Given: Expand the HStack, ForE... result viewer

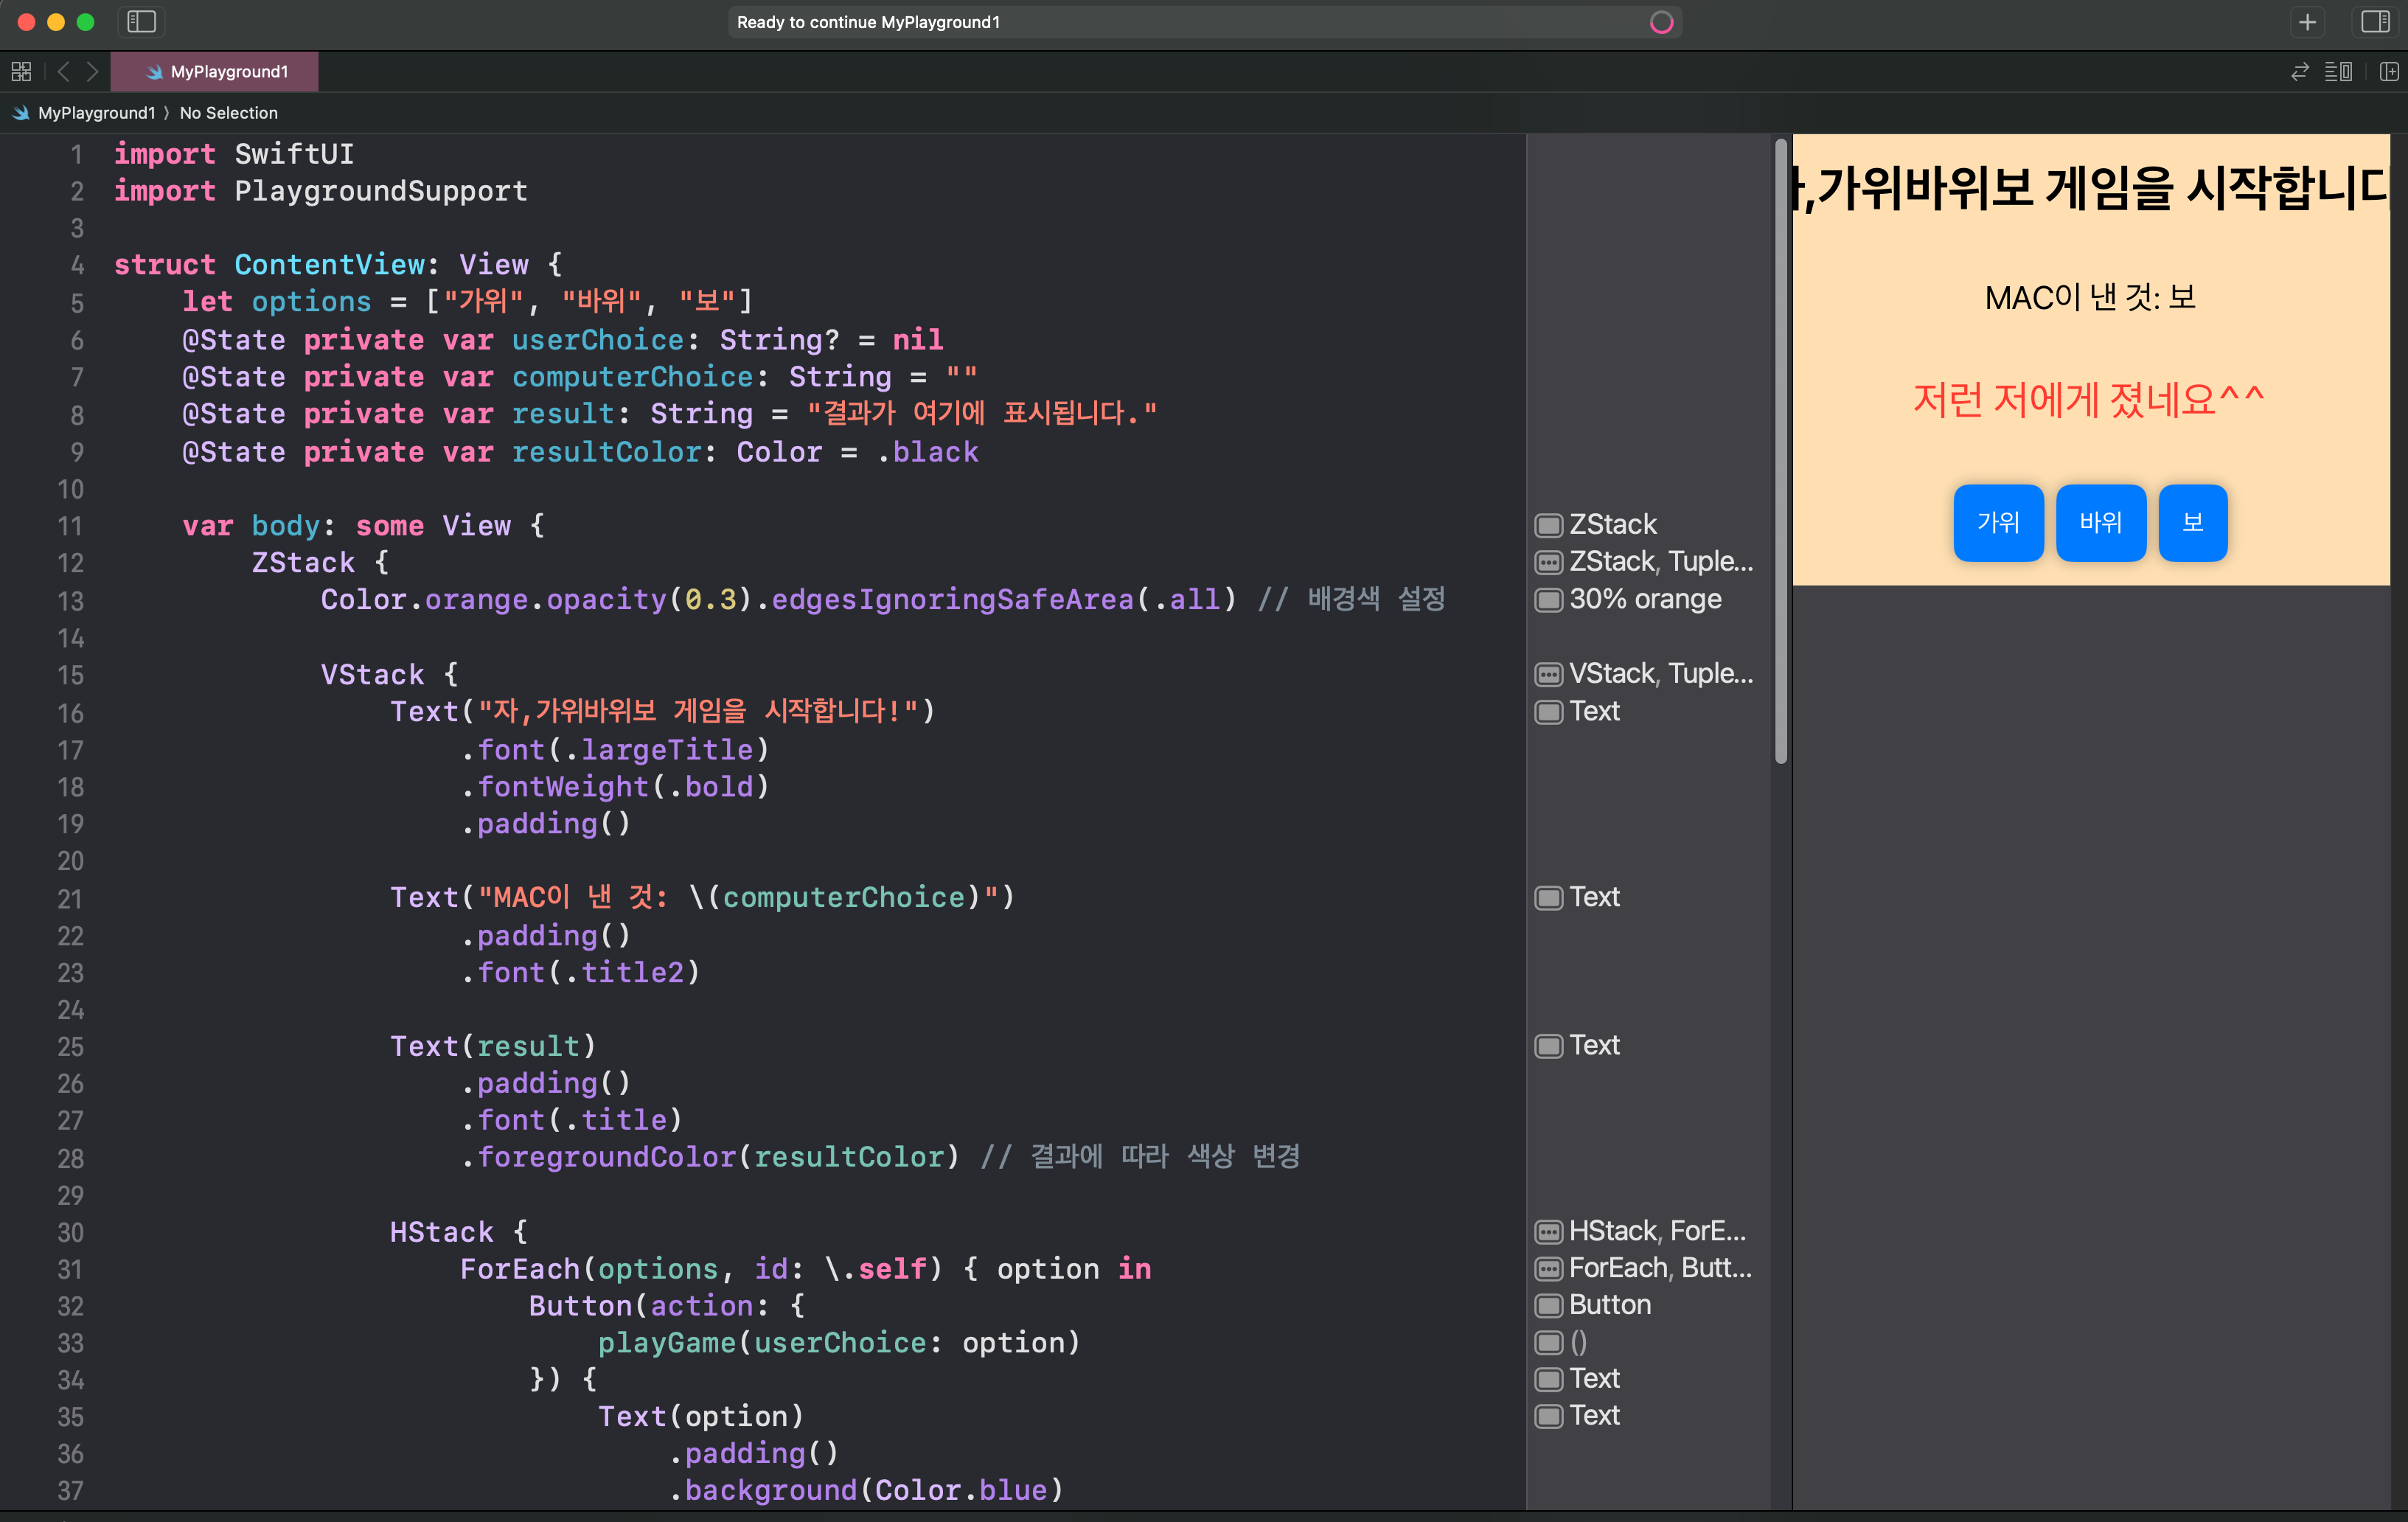Looking at the screenshot, I should click(1548, 1231).
